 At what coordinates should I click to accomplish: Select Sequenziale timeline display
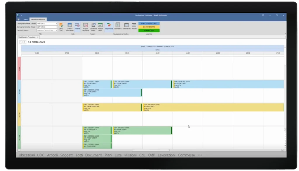(109, 27)
